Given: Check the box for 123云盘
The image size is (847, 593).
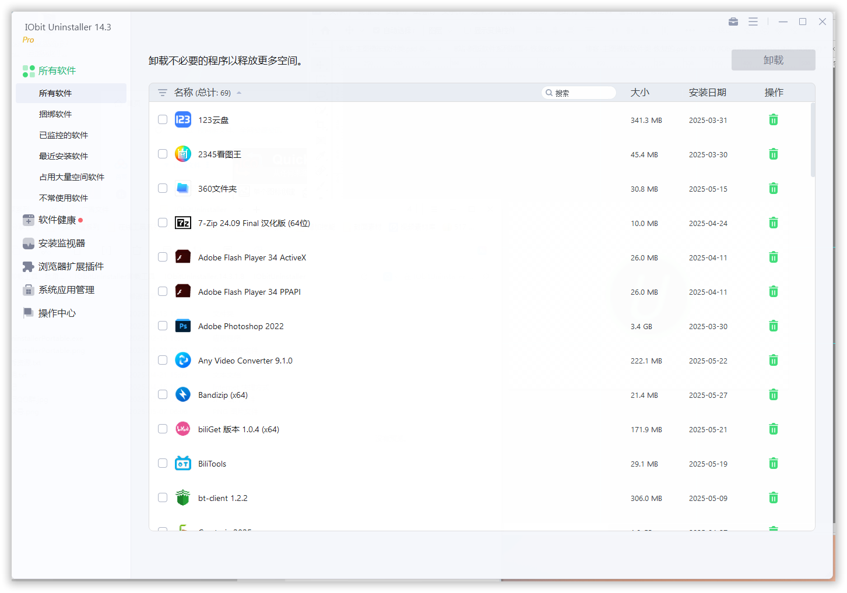Looking at the screenshot, I should (163, 119).
